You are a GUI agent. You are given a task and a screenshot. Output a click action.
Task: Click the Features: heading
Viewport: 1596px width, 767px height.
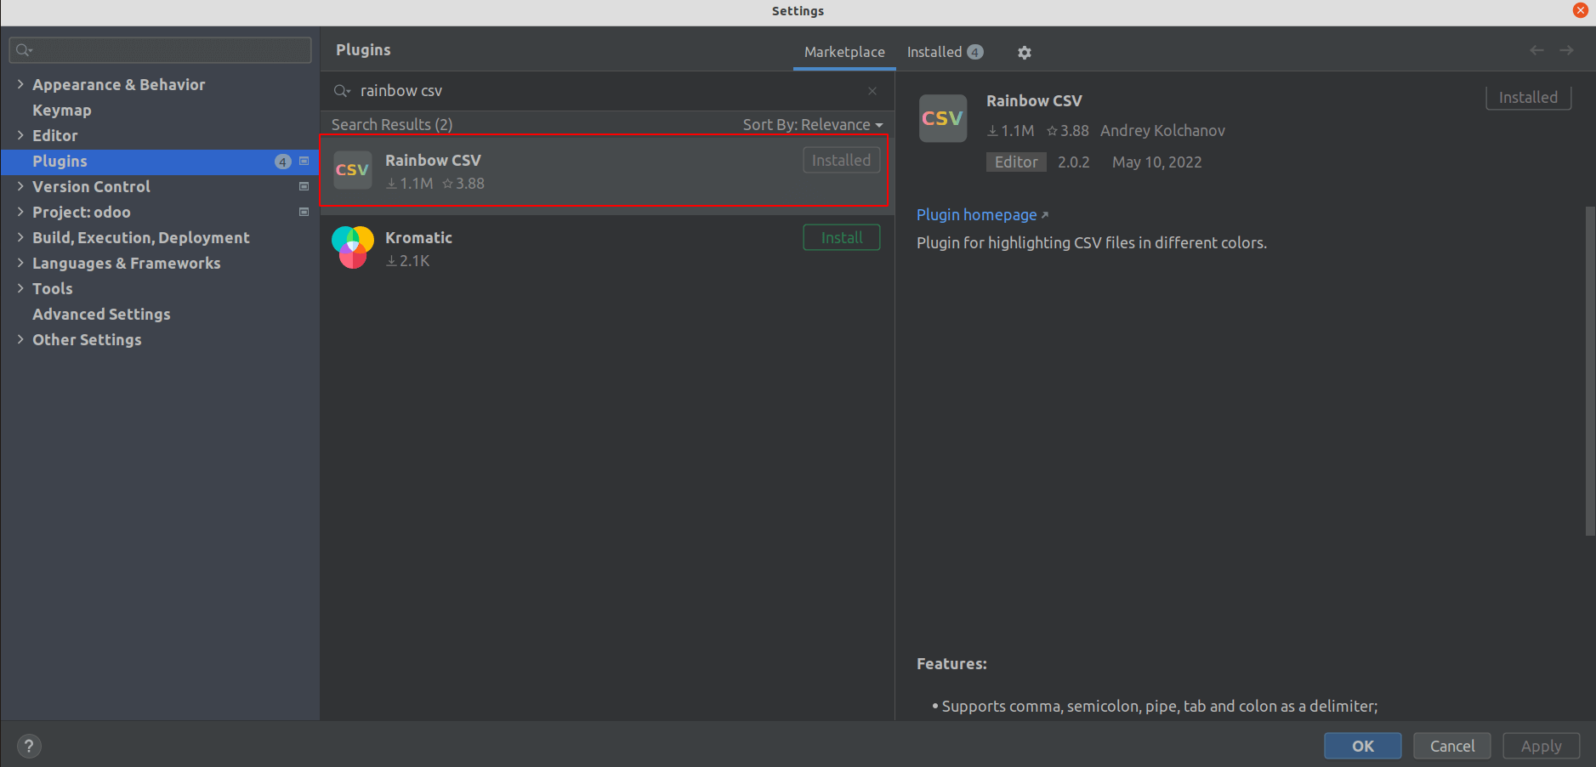click(x=951, y=664)
